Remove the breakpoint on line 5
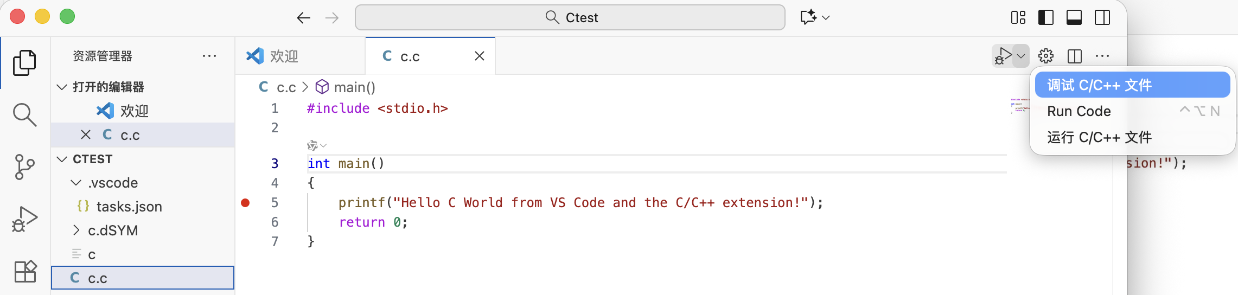The width and height of the screenshot is (1238, 295). point(245,203)
